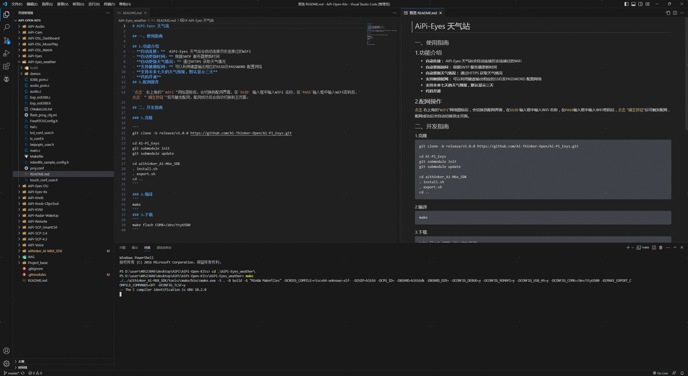Click the make terminal label
688x376 pixels.
click(643, 247)
